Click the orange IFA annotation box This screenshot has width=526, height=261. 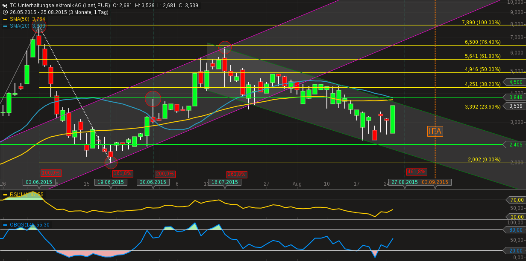435,131
